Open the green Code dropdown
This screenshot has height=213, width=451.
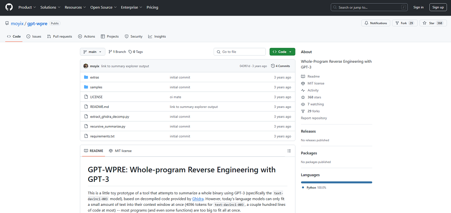pyautogui.click(x=283, y=52)
